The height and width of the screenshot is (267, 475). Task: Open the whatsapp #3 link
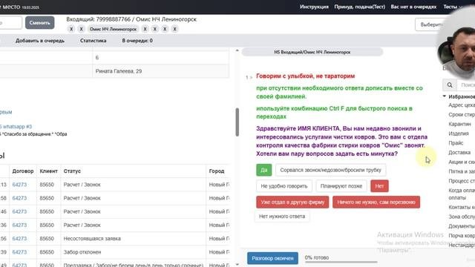coord(16,127)
